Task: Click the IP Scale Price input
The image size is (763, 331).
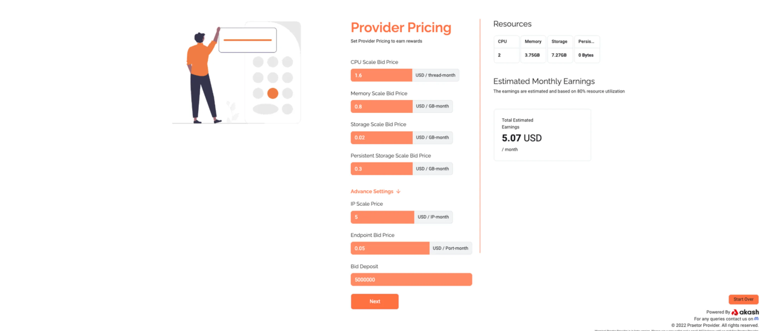Action: pos(382,217)
